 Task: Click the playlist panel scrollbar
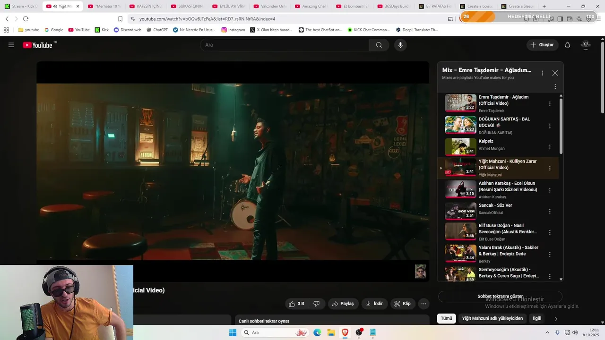tap(561, 126)
